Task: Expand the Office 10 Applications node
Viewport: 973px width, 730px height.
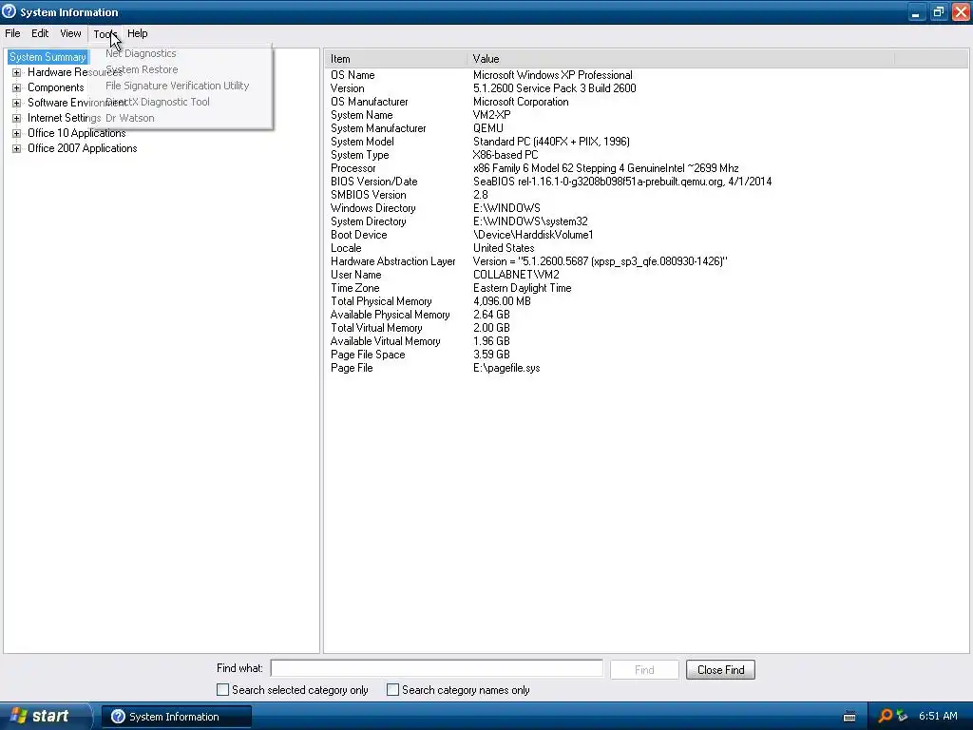Action: click(x=17, y=133)
